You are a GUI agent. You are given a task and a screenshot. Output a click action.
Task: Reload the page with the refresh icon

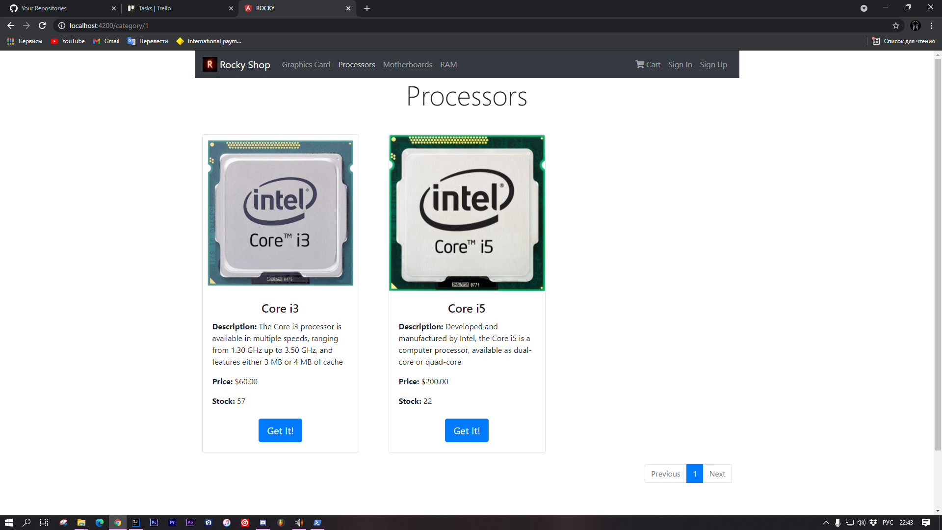pos(42,26)
